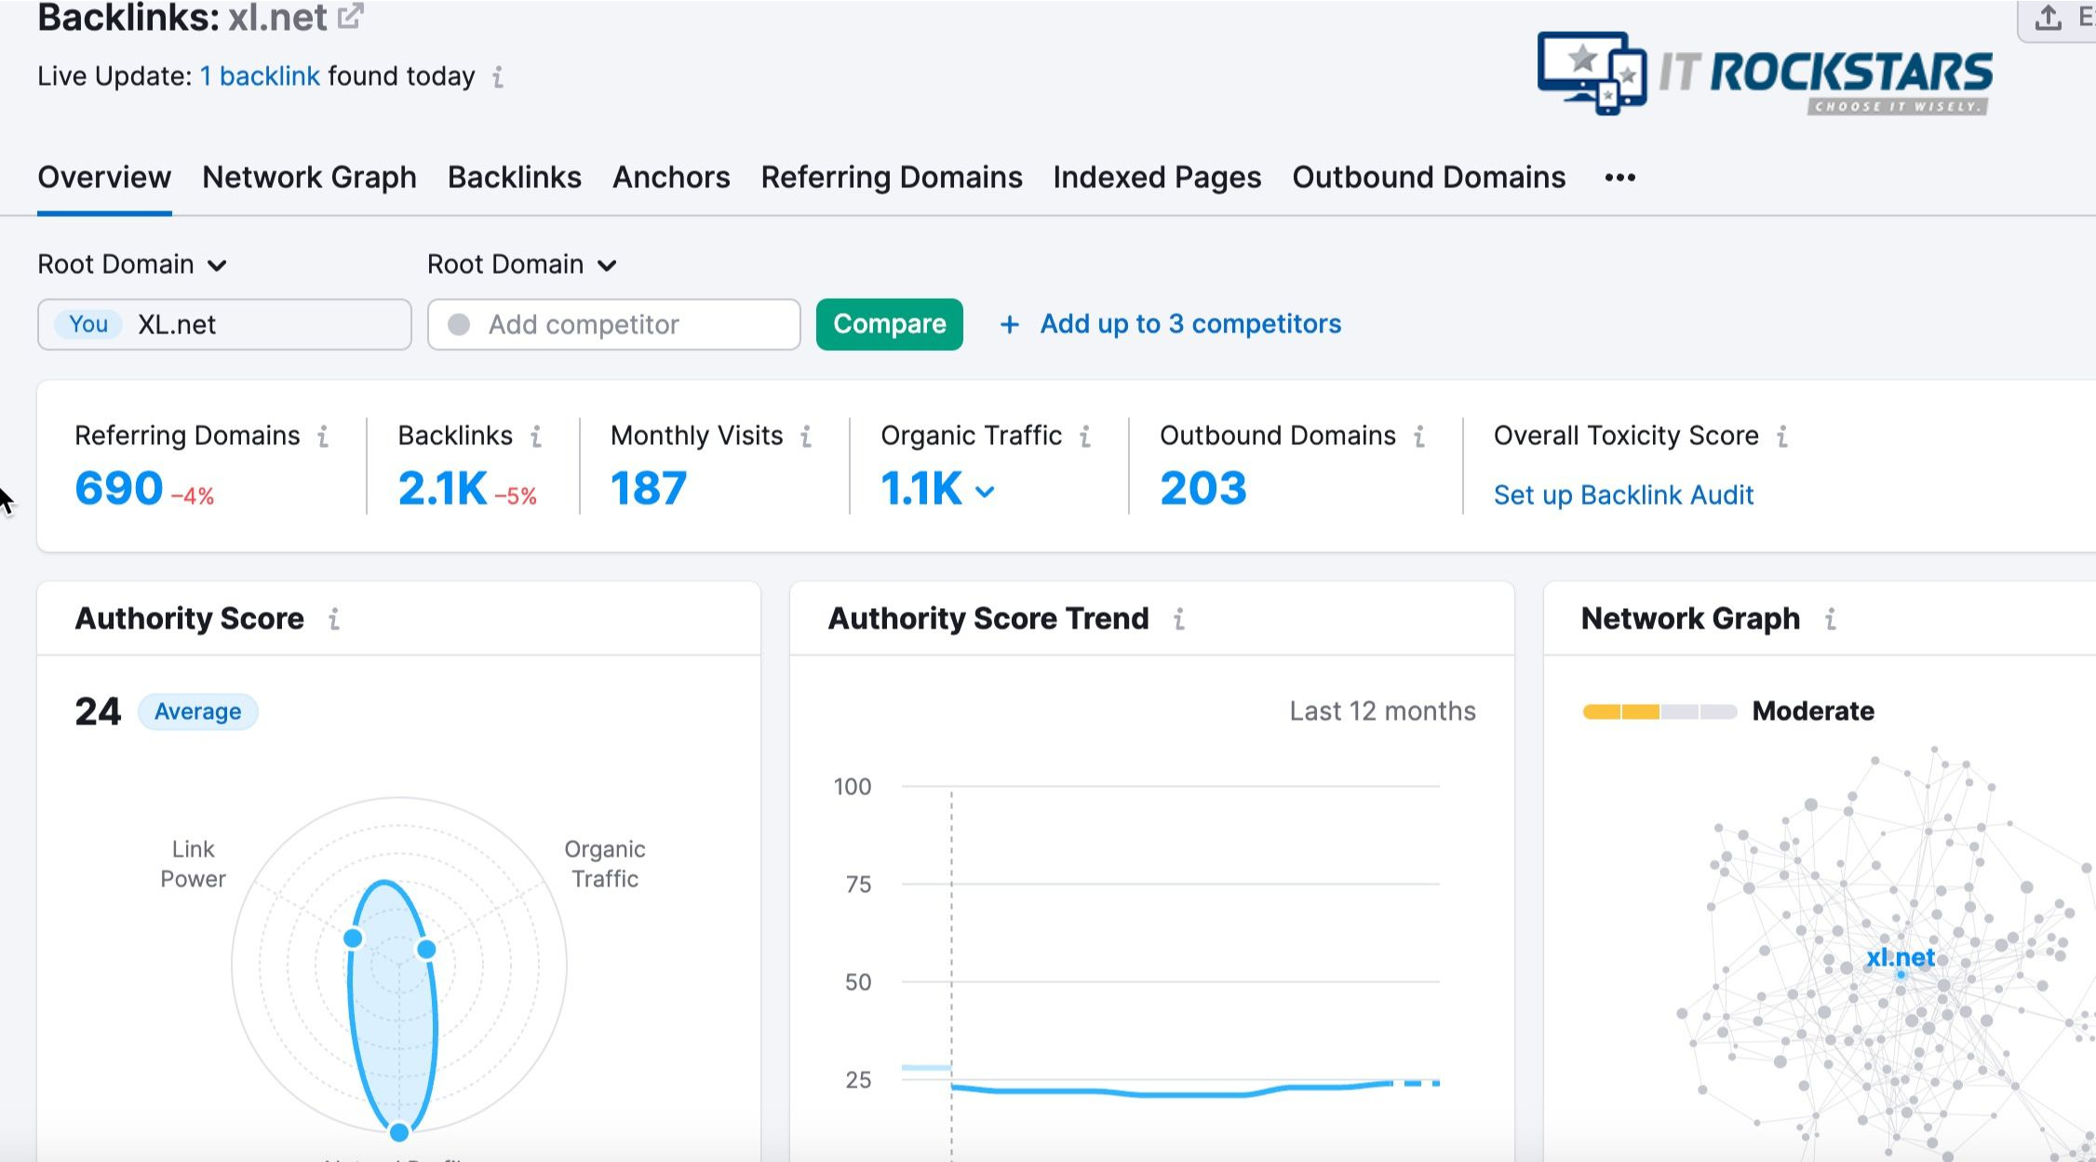The height and width of the screenshot is (1162, 2096).
Task: Switch to the Overview tab
Action: pos(104,178)
